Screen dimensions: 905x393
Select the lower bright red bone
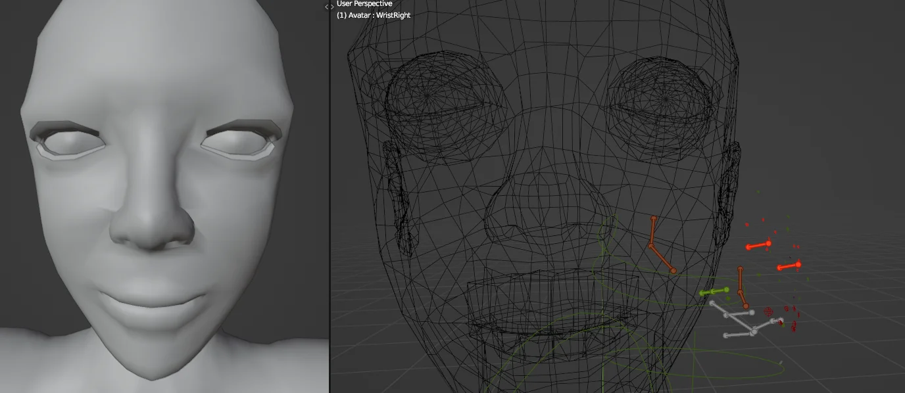coord(789,266)
